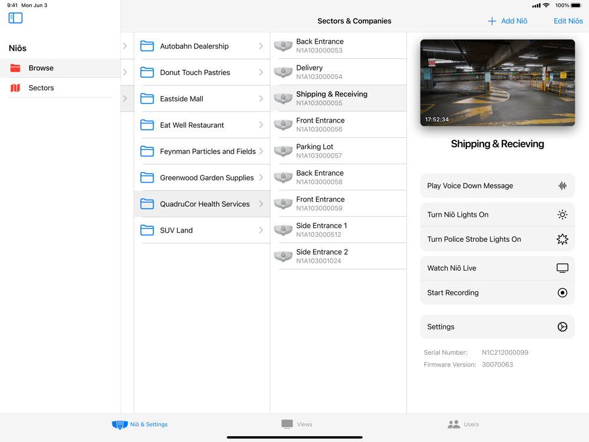Click the red Browse folder icon

(x=15, y=68)
